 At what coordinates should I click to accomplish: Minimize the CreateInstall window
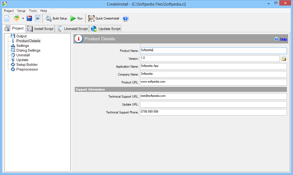268,3
